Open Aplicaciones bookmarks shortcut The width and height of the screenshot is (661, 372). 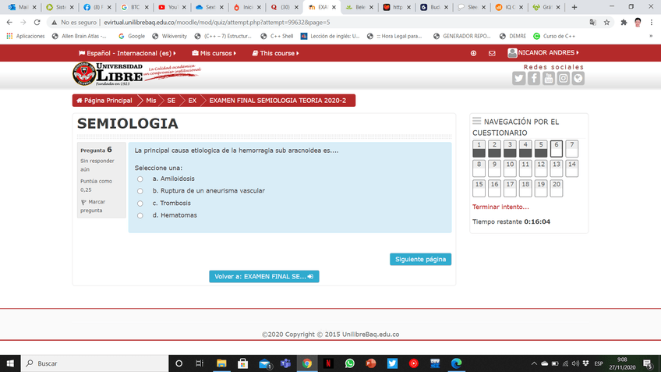tap(26, 37)
